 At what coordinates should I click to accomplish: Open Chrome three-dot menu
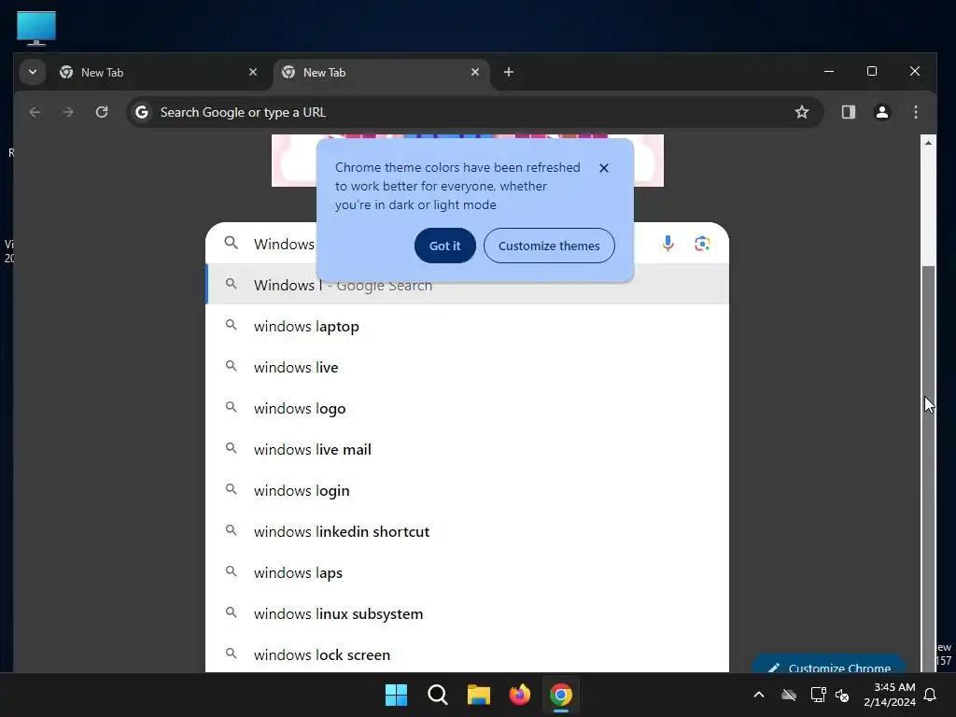(915, 112)
